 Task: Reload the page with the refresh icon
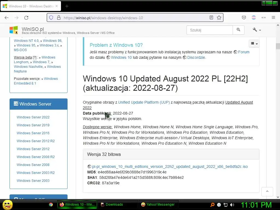[26, 18]
